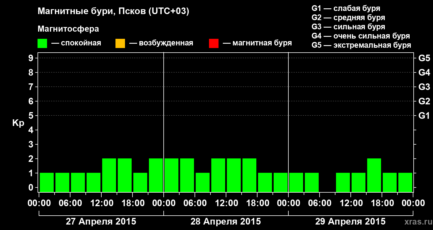The height and width of the screenshot is (230, 433).
Task: Click the first bar of 29 April after midnight
Action: [x=296, y=182]
